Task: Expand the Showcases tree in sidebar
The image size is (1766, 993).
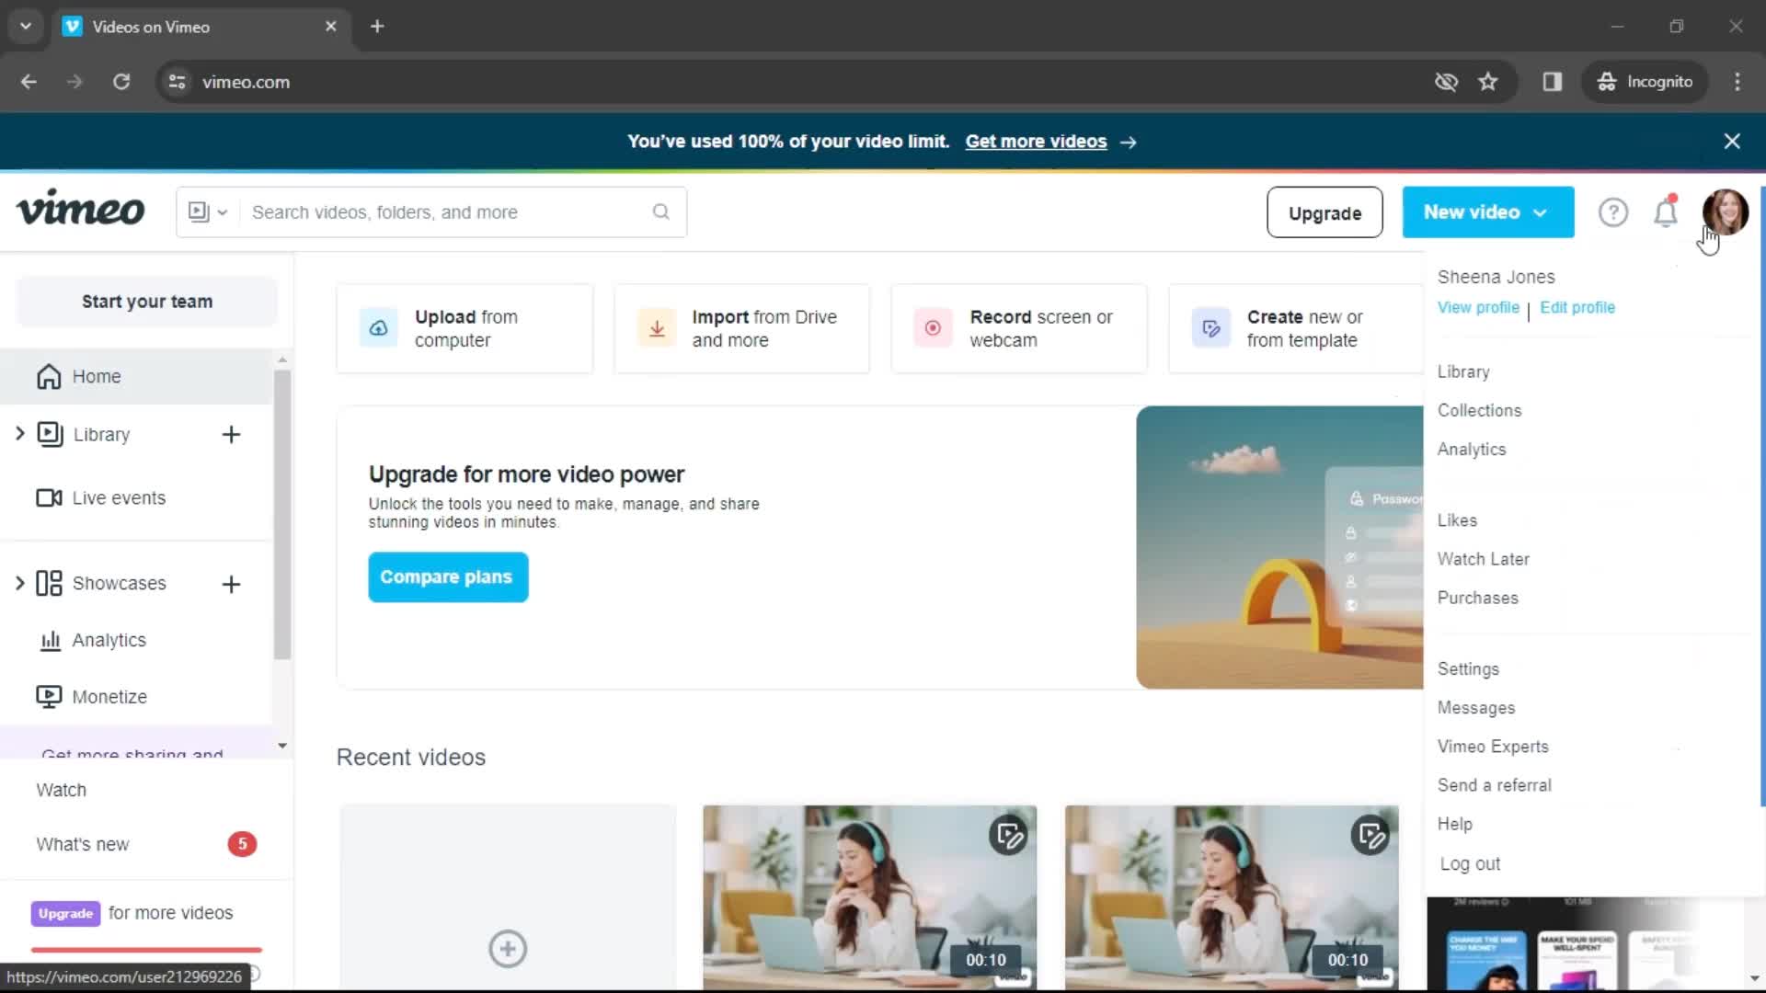Action: click(19, 583)
